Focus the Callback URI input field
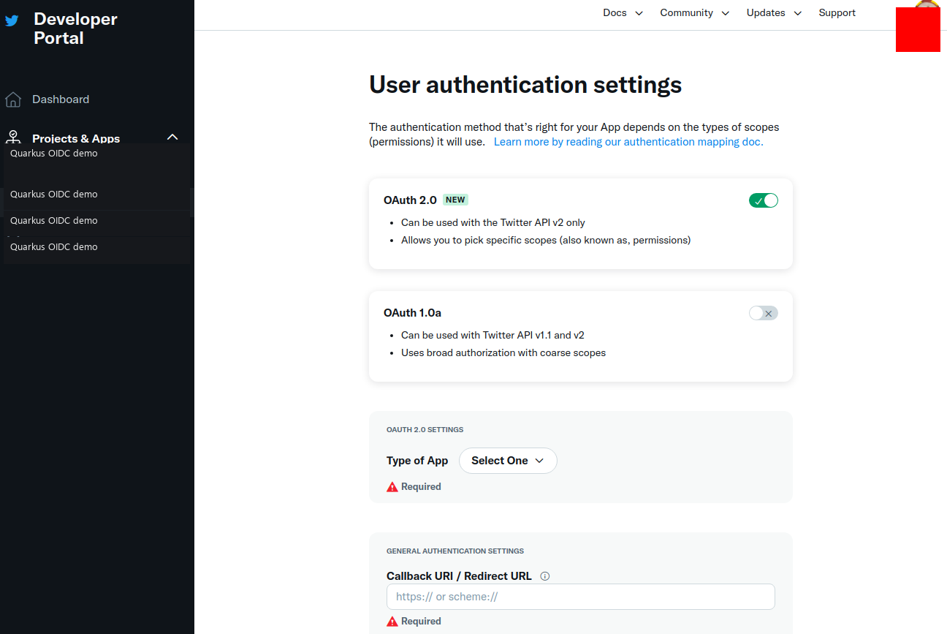This screenshot has width=947, height=634. pyautogui.click(x=581, y=597)
